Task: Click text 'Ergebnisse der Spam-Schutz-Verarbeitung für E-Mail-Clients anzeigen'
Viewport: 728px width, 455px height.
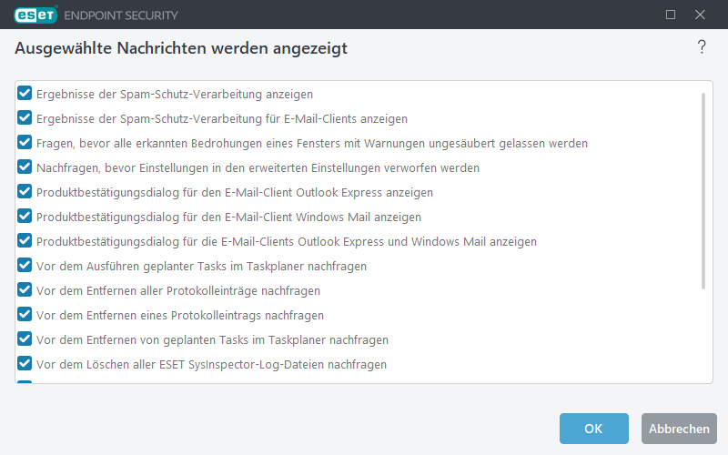Action: (222, 119)
